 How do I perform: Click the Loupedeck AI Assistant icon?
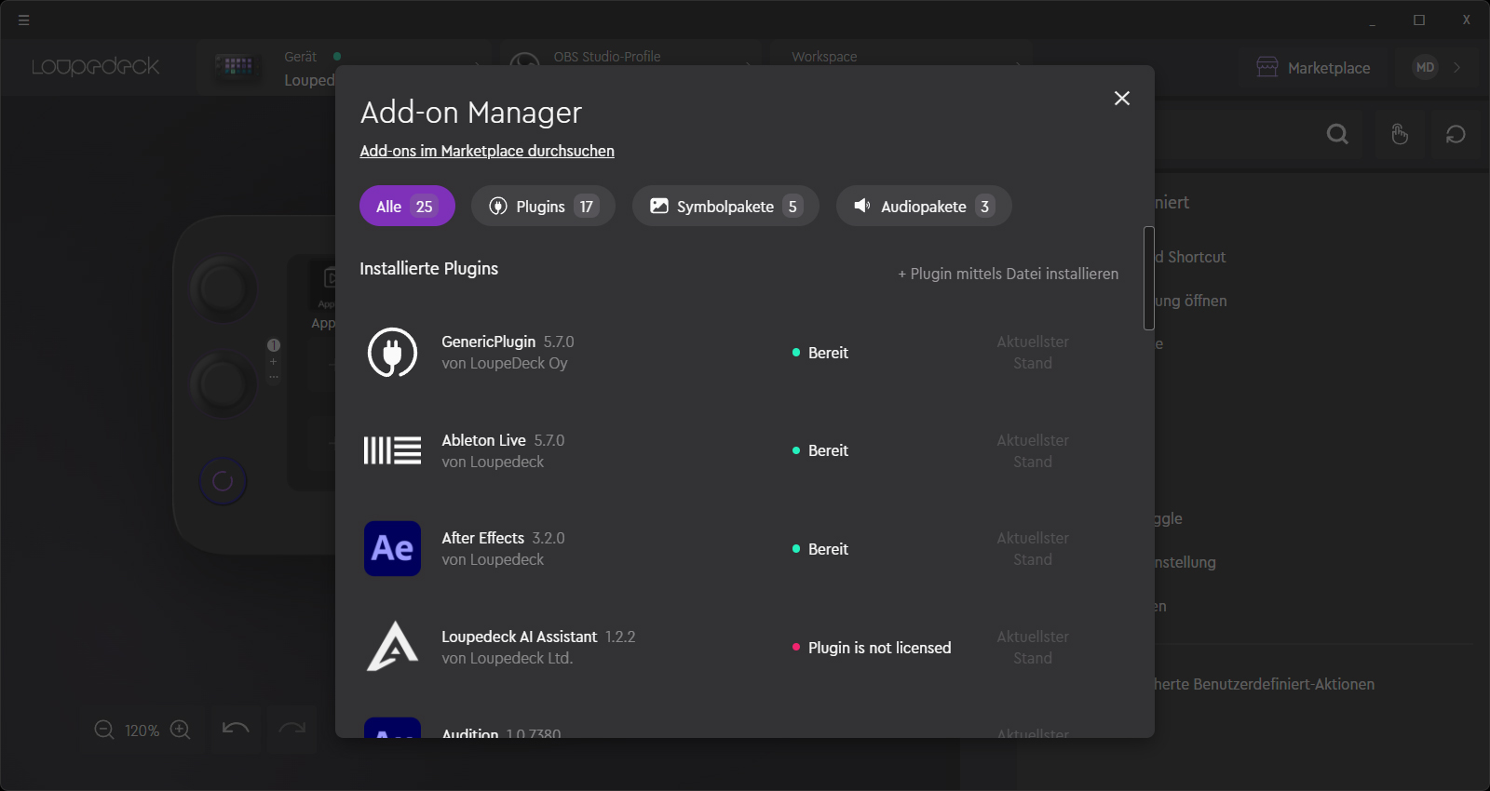point(392,647)
